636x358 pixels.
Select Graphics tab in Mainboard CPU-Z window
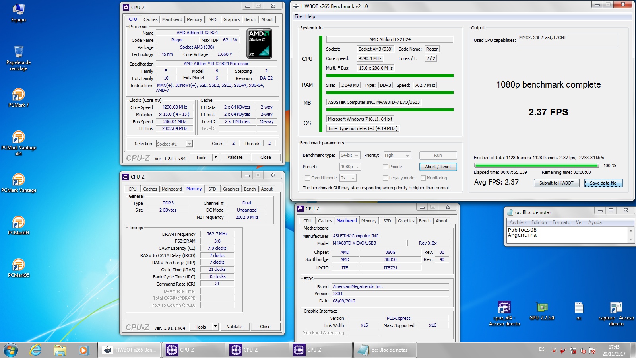406,221
